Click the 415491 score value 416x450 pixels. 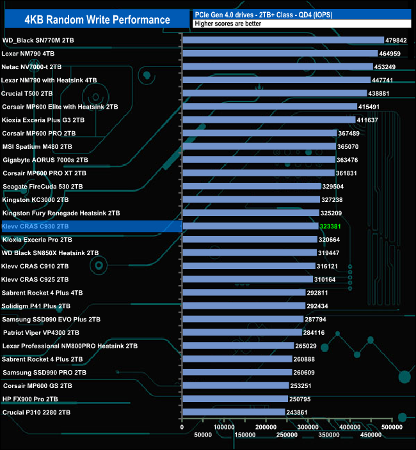click(369, 107)
